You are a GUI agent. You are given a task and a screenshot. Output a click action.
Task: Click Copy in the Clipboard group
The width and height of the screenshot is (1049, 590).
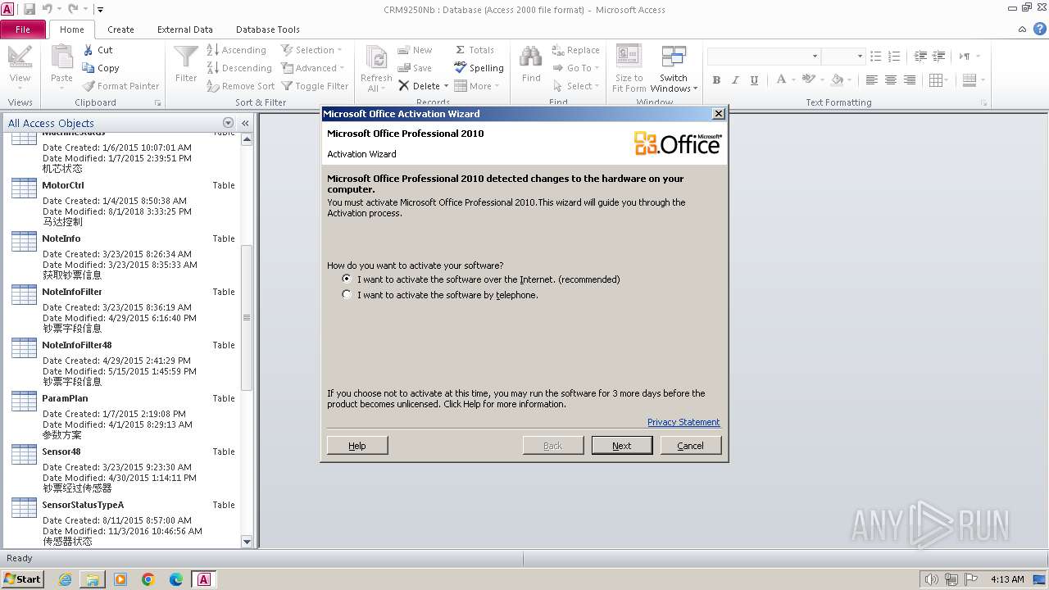pyautogui.click(x=101, y=68)
